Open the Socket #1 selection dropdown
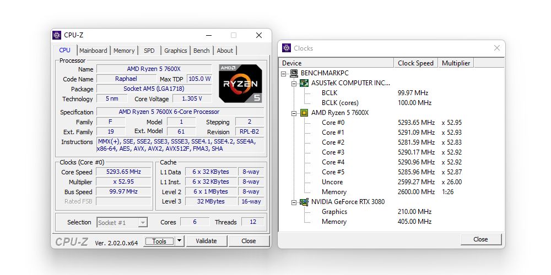The width and height of the screenshot is (551, 275). pos(142,222)
